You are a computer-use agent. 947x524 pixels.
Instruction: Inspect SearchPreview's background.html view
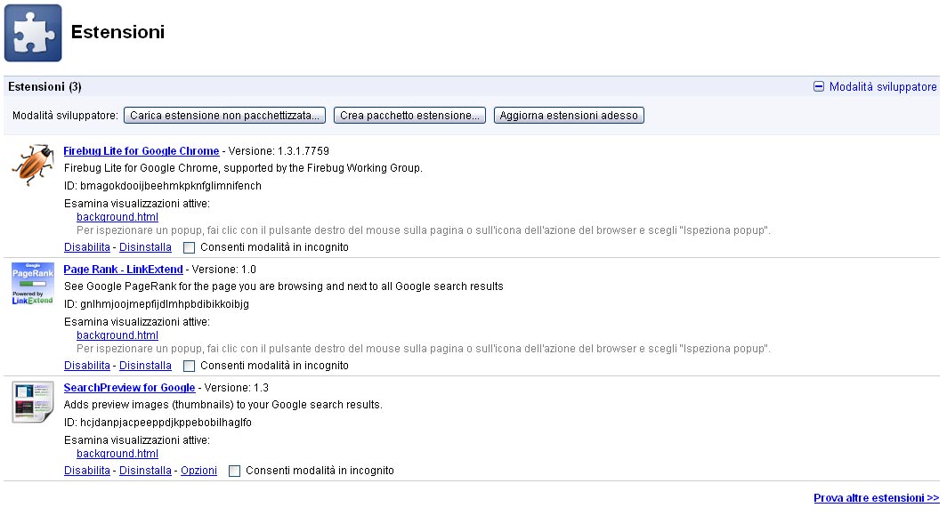[117, 454]
